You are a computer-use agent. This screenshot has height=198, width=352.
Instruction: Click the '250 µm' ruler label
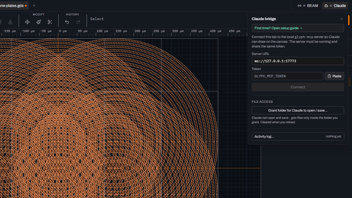tap(159, 31)
